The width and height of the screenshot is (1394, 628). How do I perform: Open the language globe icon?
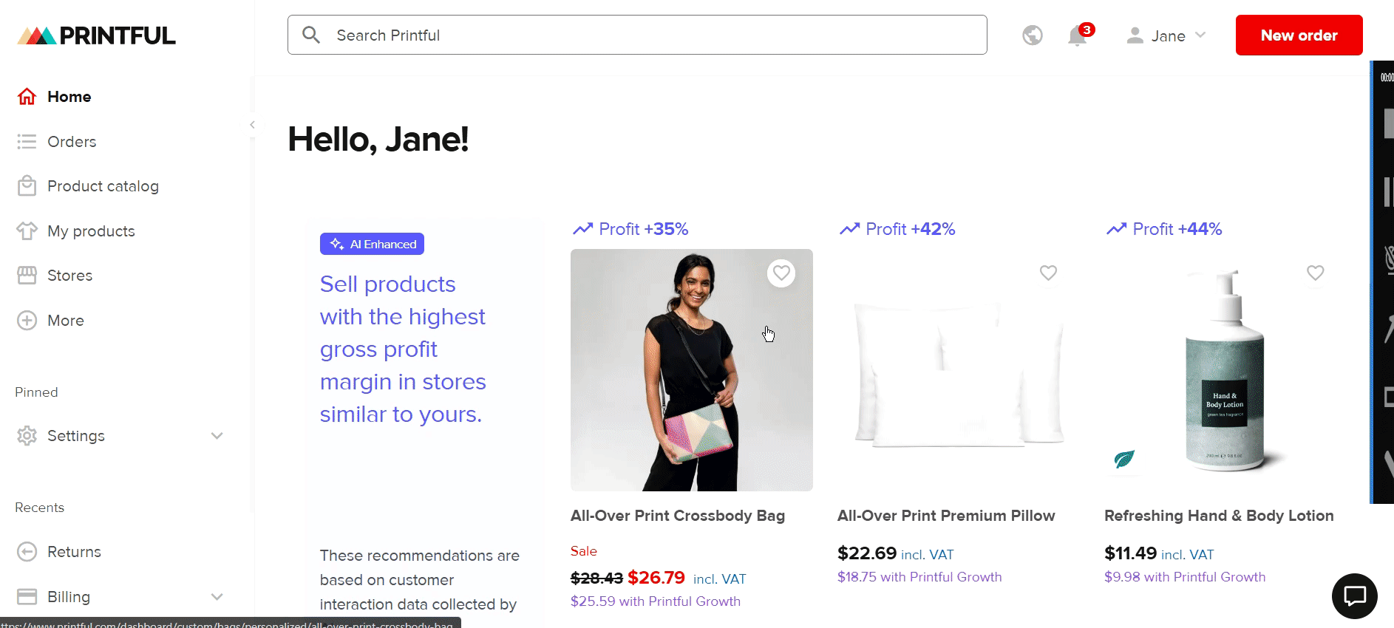[x=1032, y=35]
